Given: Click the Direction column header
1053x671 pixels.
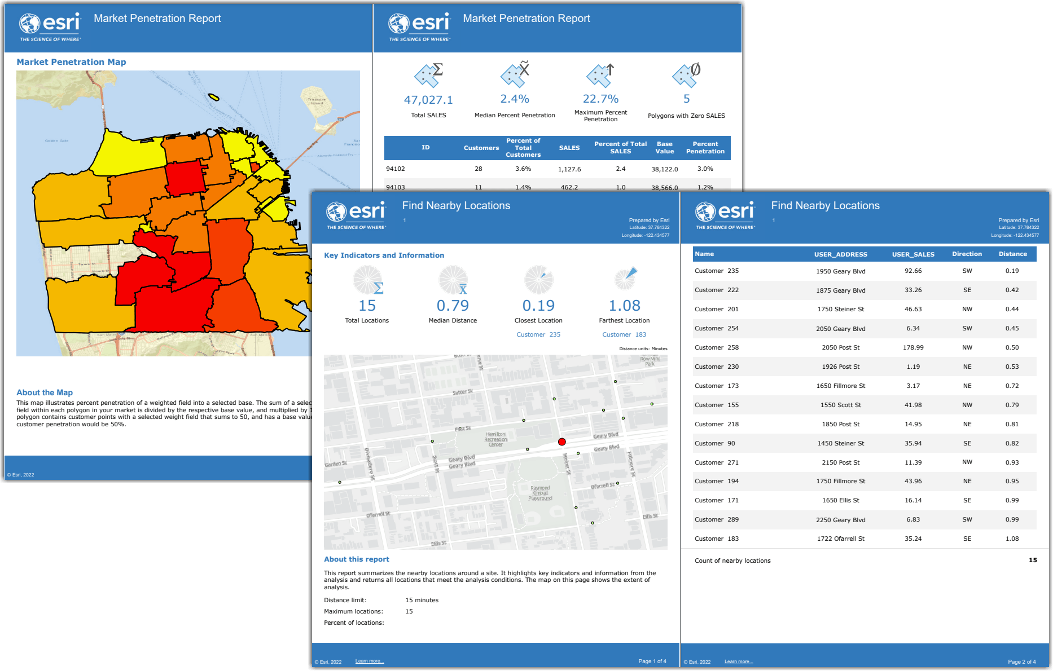Looking at the screenshot, I should tap(967, 254).
